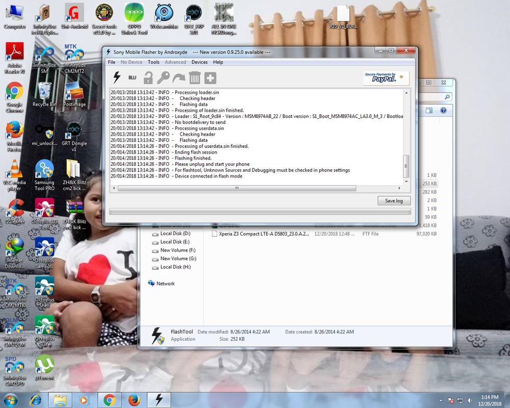Click the log scroll up arrow

click(x=406, y=93)
